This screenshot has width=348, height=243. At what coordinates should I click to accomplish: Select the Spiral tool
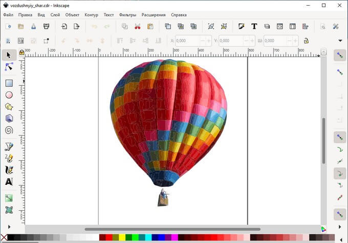9,130
